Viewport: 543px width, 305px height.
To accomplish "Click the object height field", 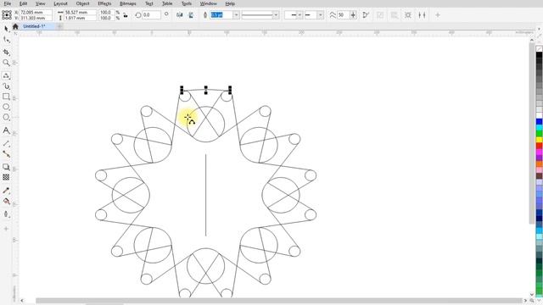I will tap(80, 18).
